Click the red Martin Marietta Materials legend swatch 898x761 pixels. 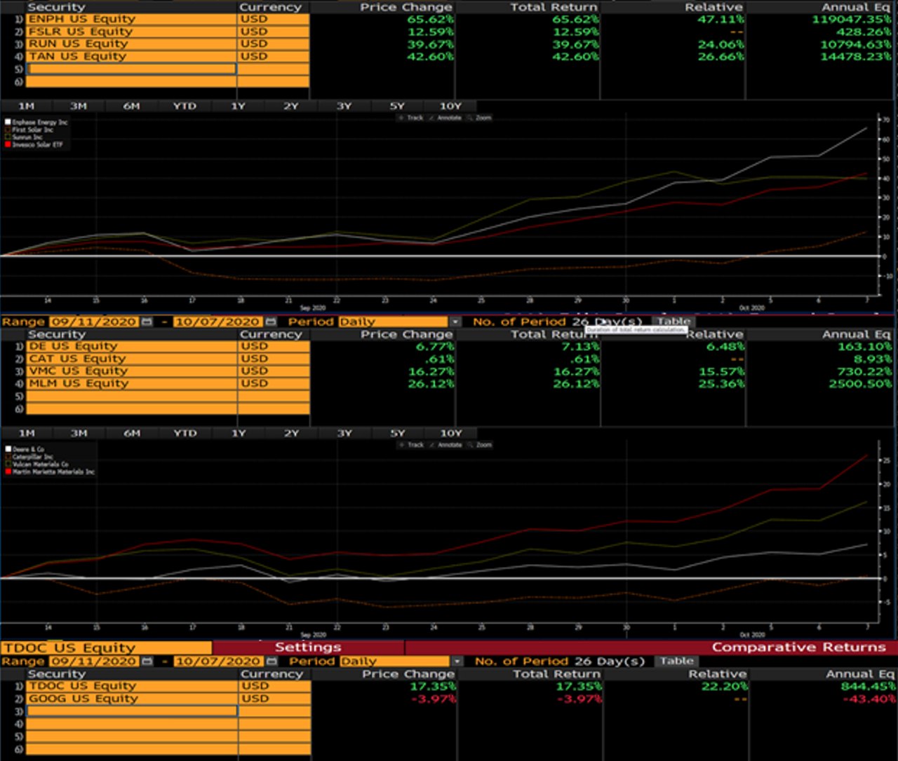pyautogui.click(x=8, y=472)
